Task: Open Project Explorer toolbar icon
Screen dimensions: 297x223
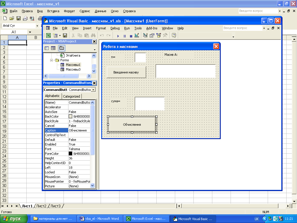Action: (145, 35)
